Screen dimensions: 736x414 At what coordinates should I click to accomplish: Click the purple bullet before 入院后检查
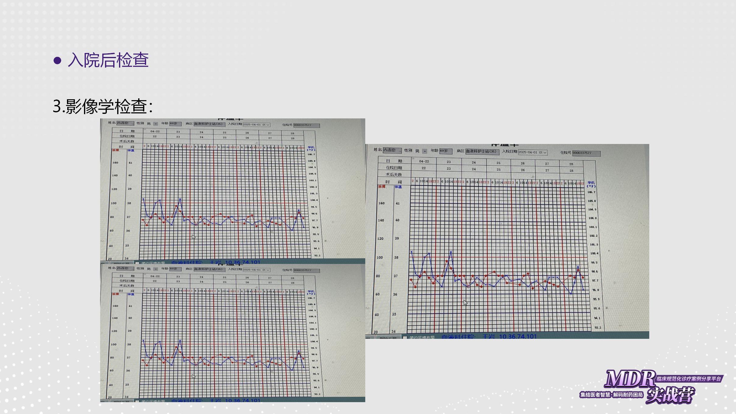(x=57, y=60)
